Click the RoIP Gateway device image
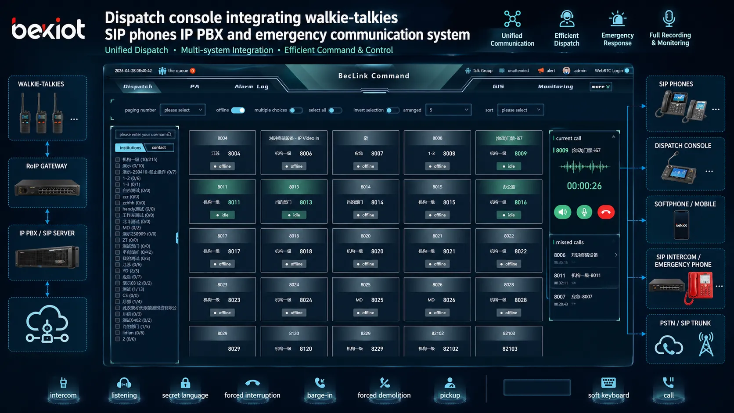 47,187
